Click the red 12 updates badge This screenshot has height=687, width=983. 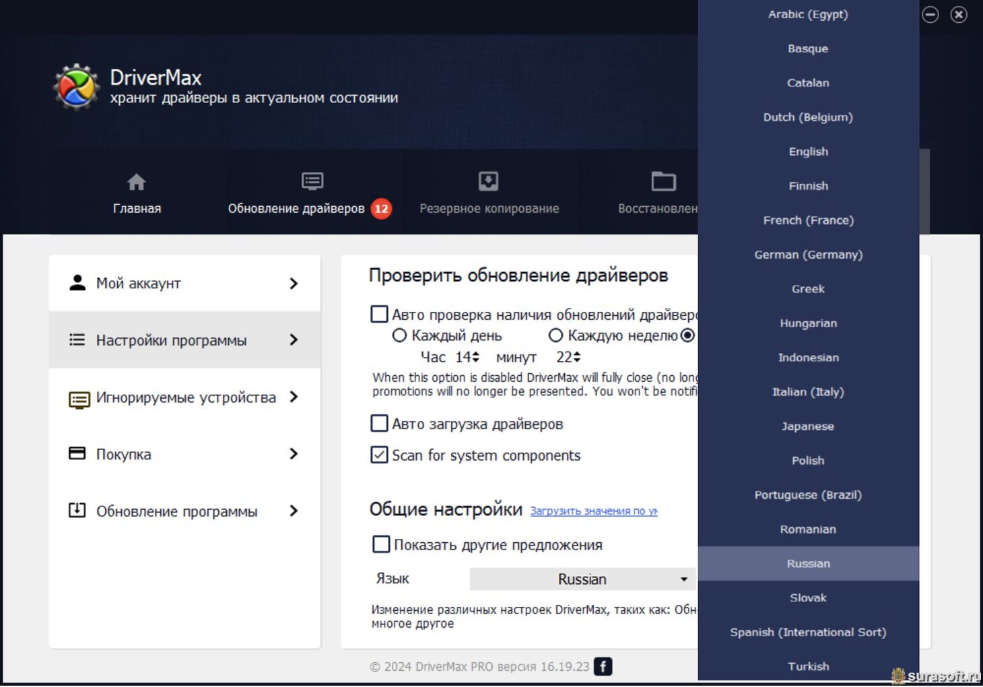381,209
